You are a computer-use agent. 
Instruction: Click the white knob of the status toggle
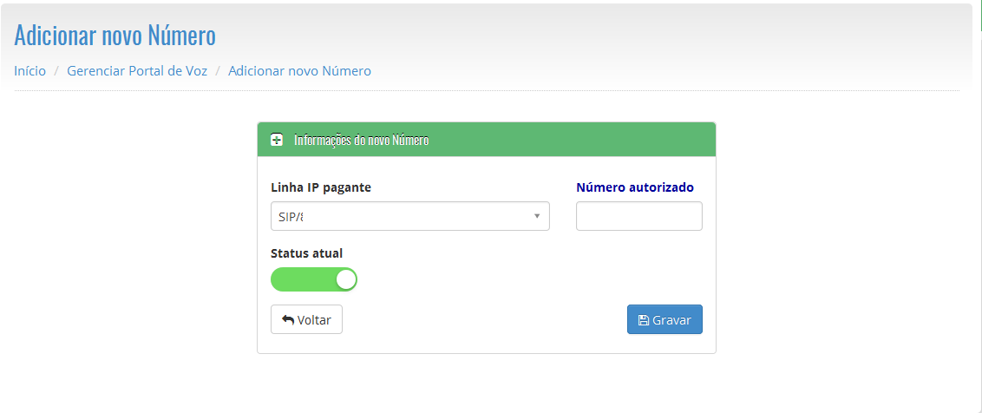click(345, 279)
